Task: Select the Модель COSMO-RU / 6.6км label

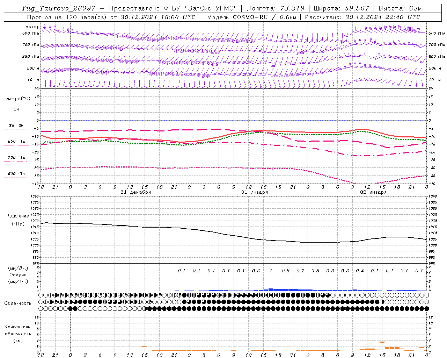Action: (251, 17)
